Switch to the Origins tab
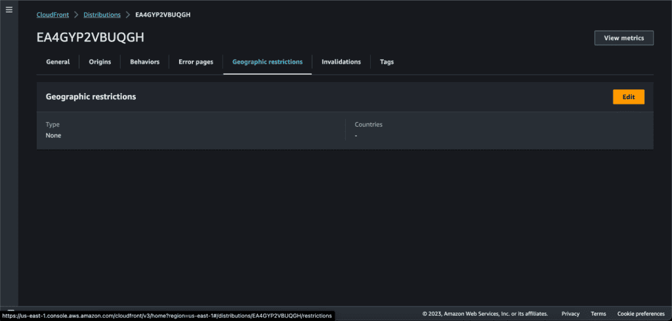 tap(100, 62)
